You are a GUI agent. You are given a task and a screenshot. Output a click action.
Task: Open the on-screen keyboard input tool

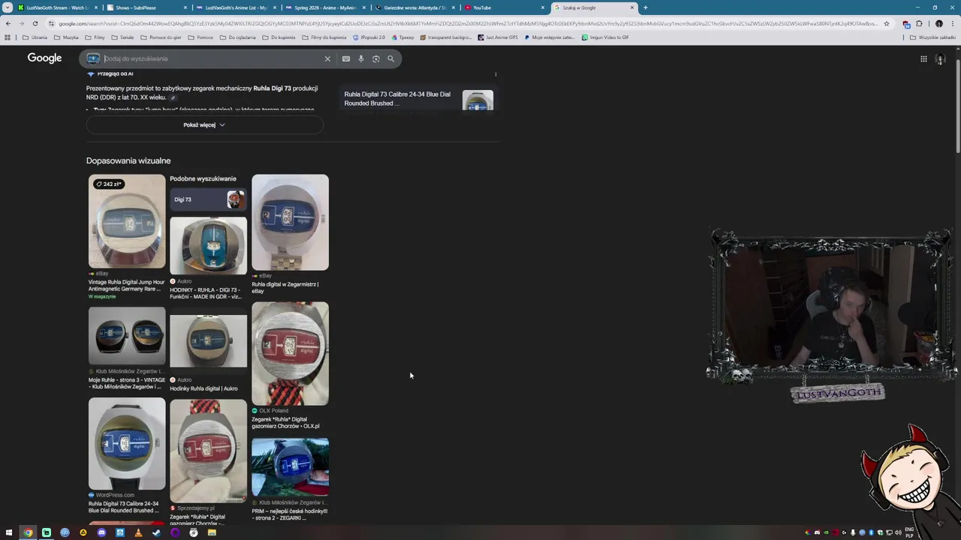[346, 58]
